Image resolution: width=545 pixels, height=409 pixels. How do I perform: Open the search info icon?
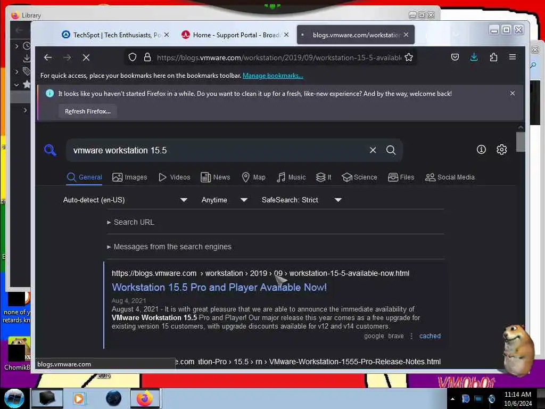point(481,150)
